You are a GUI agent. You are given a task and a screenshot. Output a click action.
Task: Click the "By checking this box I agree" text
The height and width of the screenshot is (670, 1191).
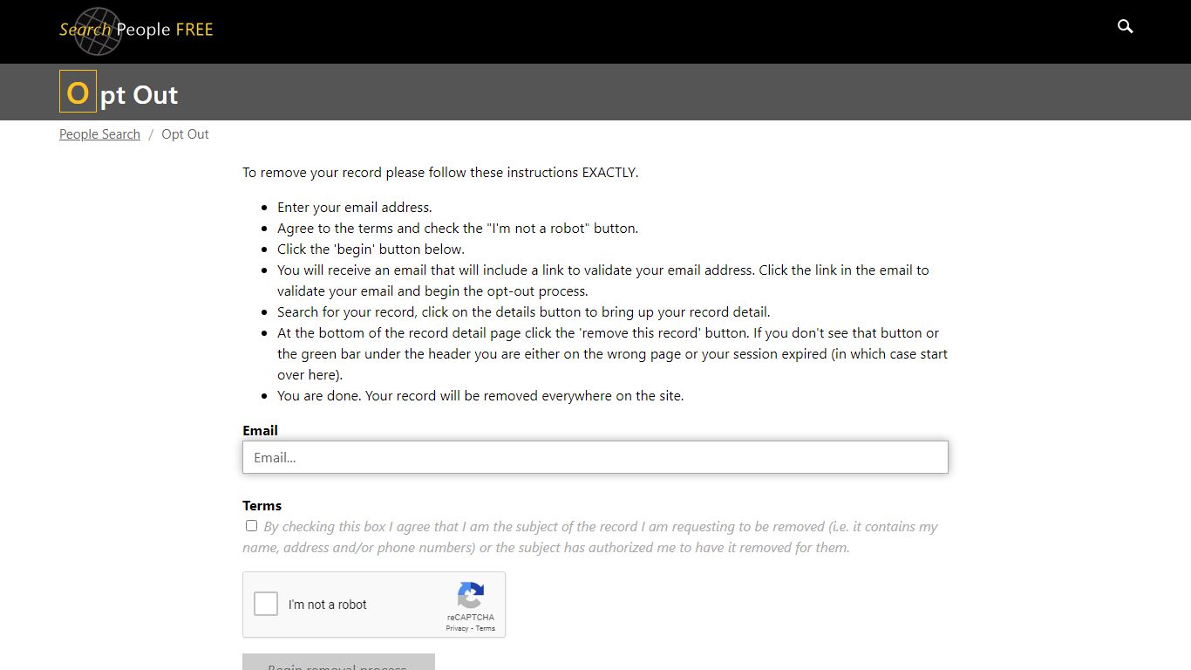pyautogui.click(x=590, y=537)
